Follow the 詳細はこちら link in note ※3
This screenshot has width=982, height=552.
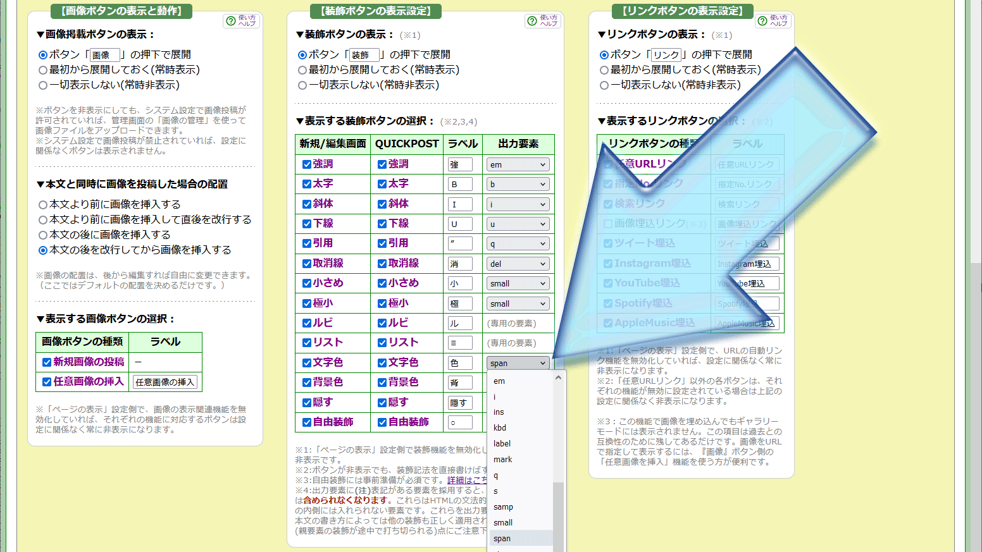[x=467, y=481]
